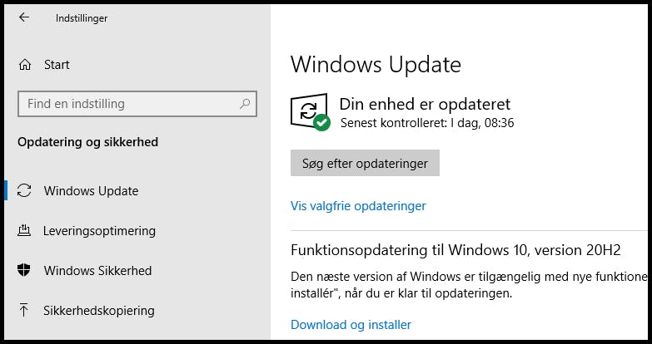Click the large update status icon
The image size is (652, 344).
(x=309, y=111)
